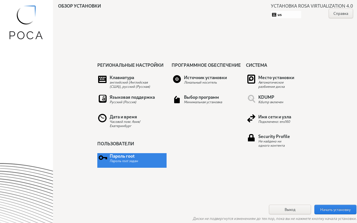The image size is (357, 223).
Task: Open the Справка help button
Action: click(x=341, y=13)
